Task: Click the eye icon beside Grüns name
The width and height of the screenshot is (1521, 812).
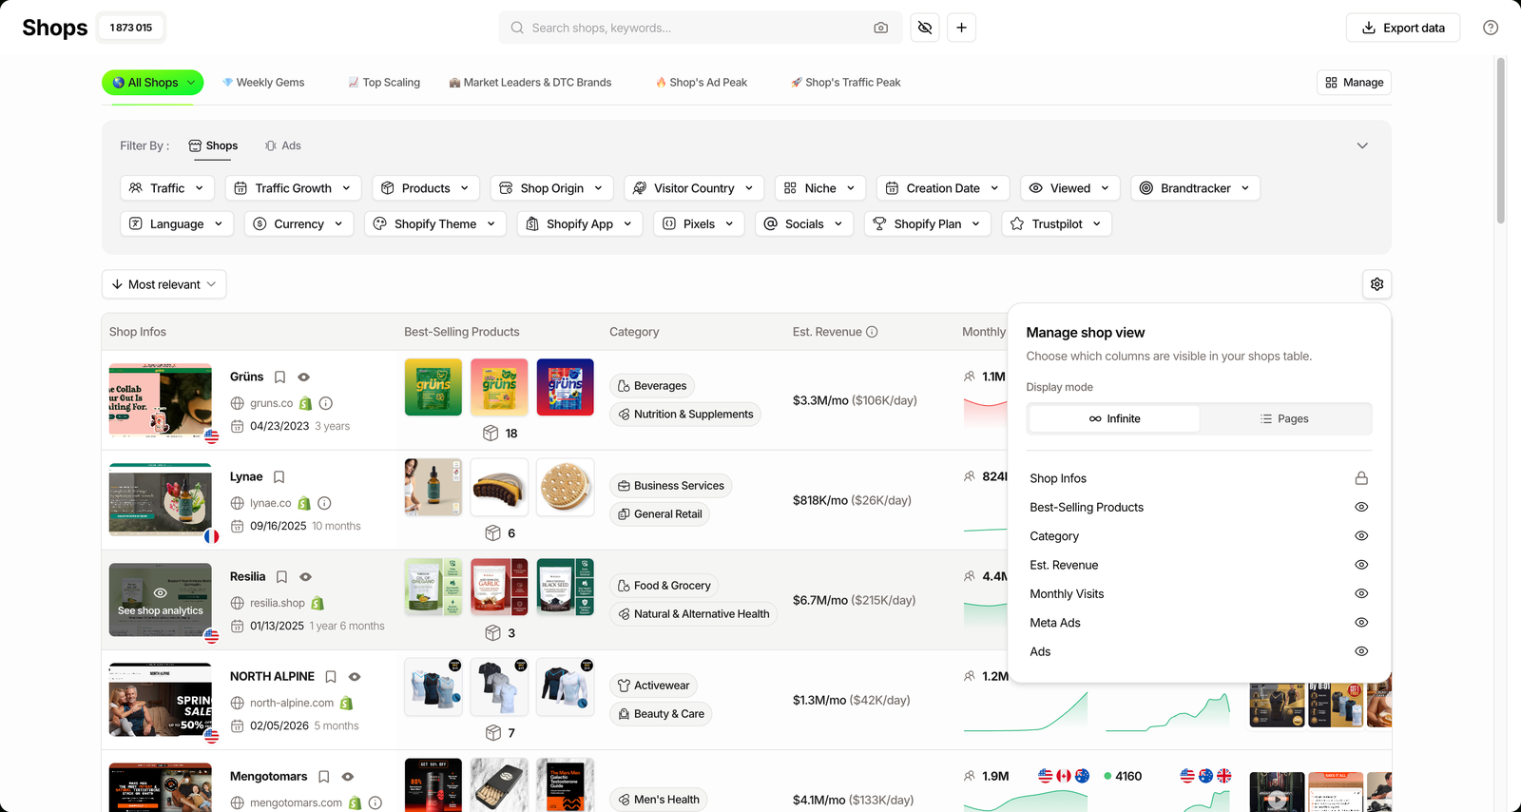Action: [x=303, y=377]
